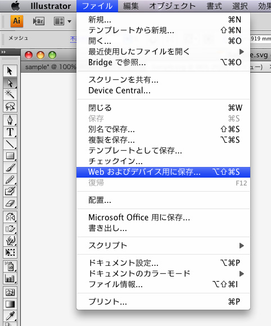
Task: Choose プリント... menu item
Action: (163, 301)
